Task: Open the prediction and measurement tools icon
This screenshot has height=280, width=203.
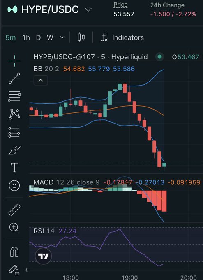Action: pyautogui.click(x=14, y=132)
